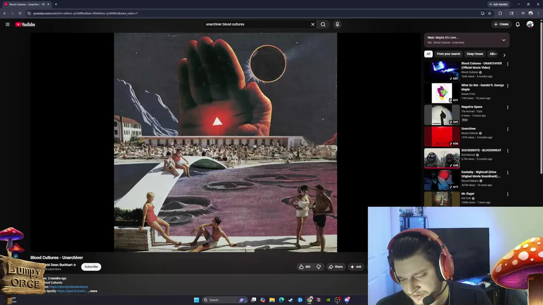
Task: Bookmark this page with star icon
Action: pyautogui.click(x=489, y=13)
